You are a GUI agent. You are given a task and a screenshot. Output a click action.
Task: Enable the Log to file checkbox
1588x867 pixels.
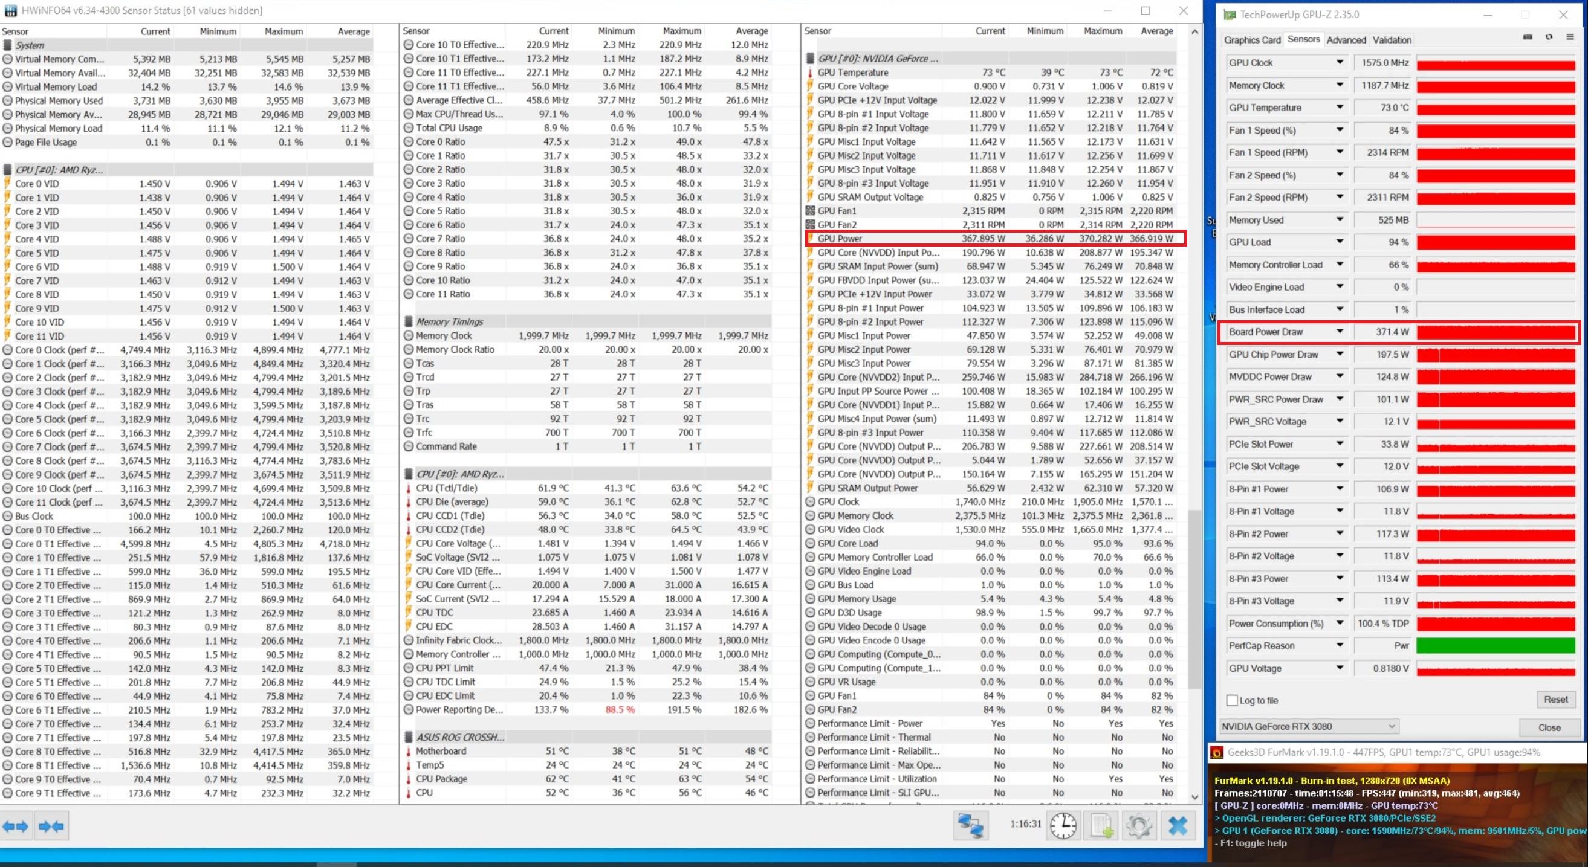pyautogui.click(x=1232, y=700)
